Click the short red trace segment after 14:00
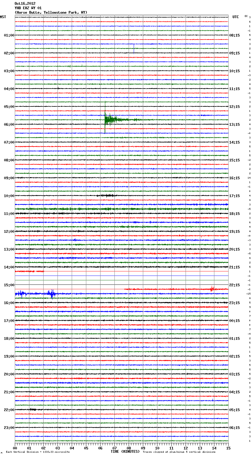 (x=29, y=271)
